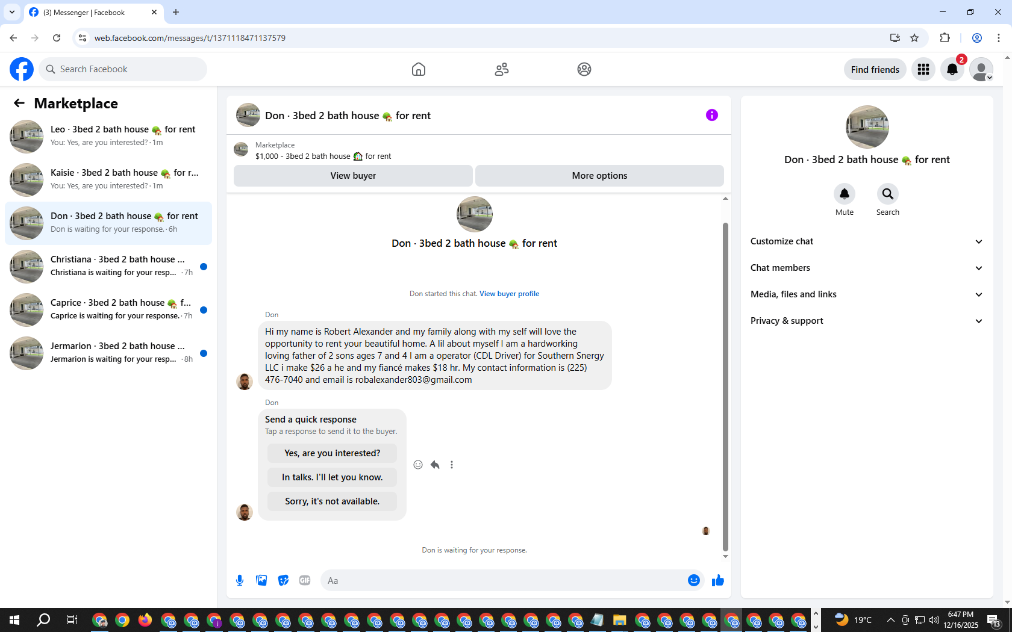The image size is (1012, 632).
Task: Open the notifications bell
Action: 952,69
